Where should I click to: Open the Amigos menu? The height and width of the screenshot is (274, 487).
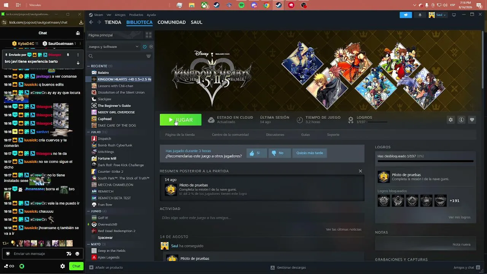coord(120,15)
